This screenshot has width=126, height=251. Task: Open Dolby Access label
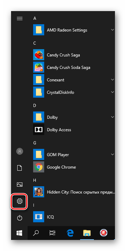(x=59, y=130)
